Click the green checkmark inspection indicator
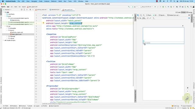Viewport: 195px width, 109px height. [133, 15]
